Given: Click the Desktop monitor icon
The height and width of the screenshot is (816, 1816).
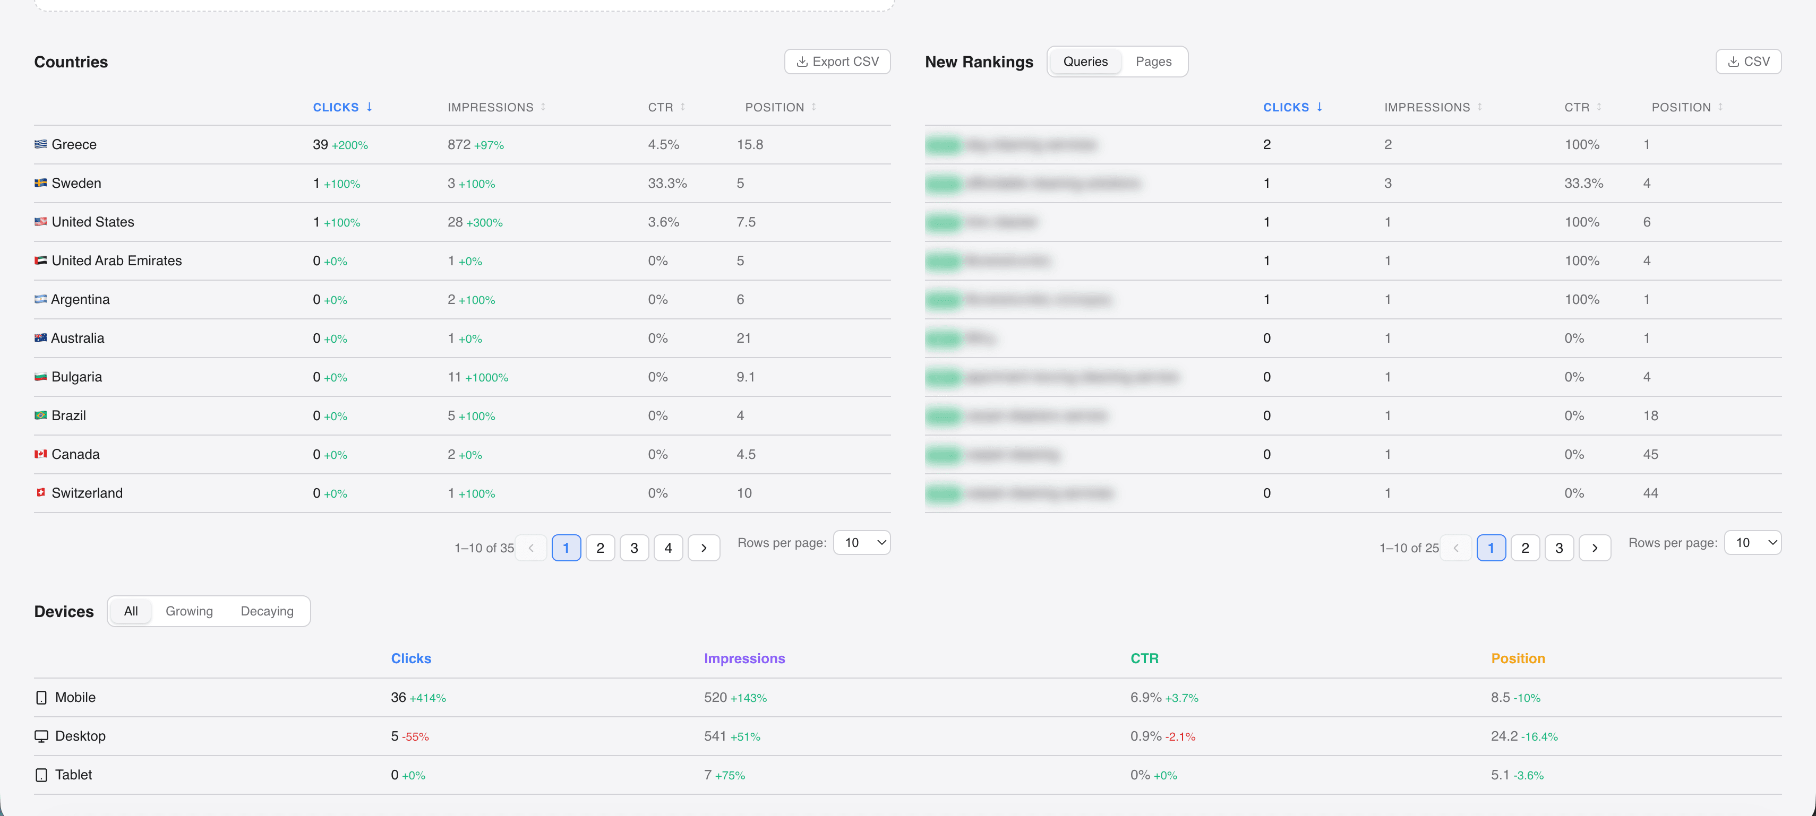Looking at the screenshot, I should [x=41, y=736].
